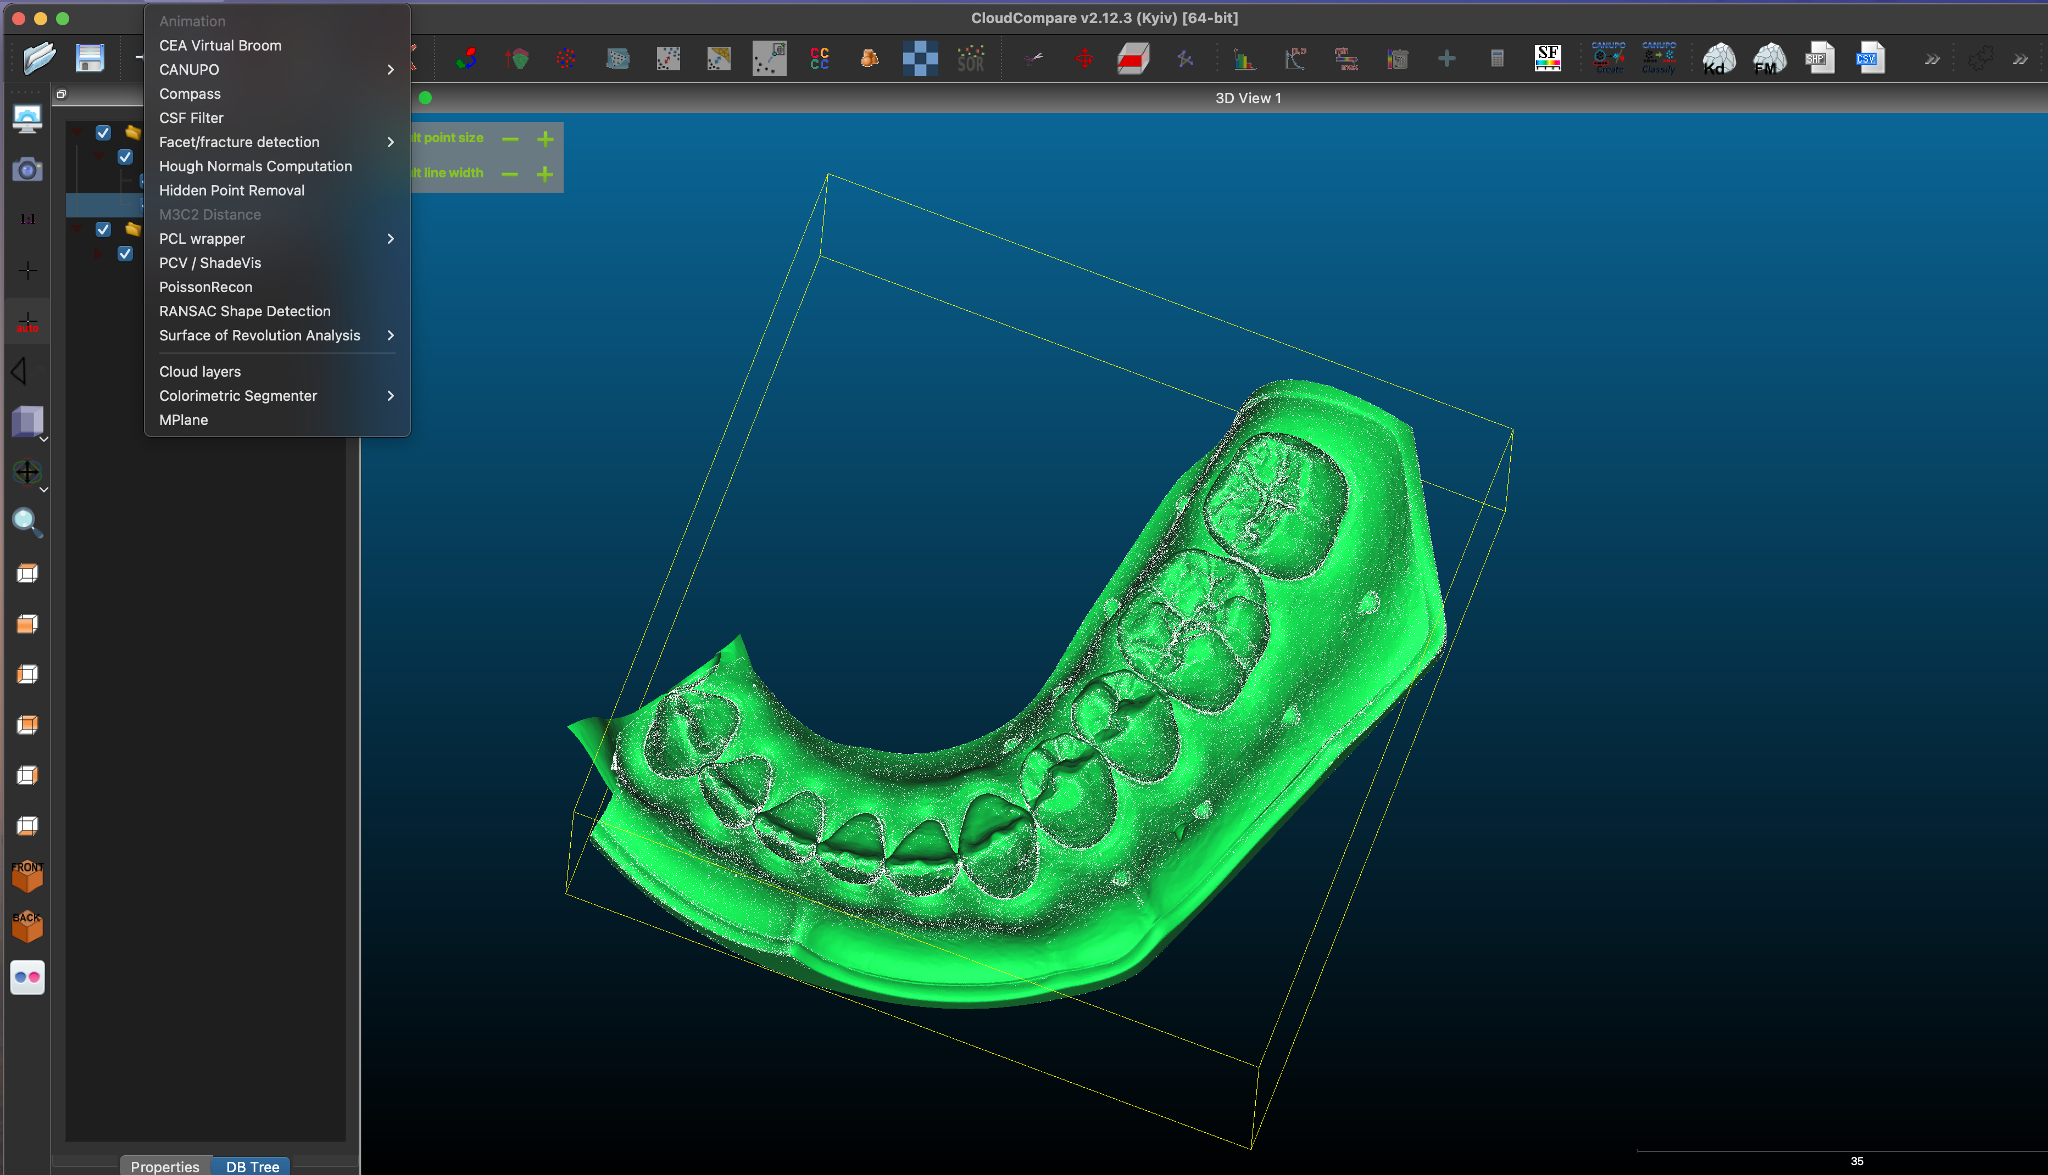Click the point size decrease button

coord(510,136)
